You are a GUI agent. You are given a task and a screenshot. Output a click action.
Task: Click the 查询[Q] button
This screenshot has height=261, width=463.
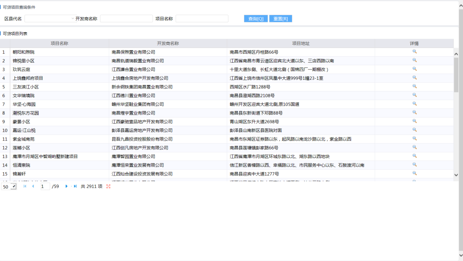pyautogui.click(x=256, y=18)
